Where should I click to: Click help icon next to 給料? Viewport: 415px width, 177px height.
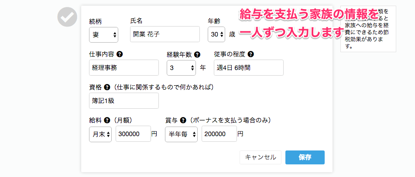[x=107, y=120]
